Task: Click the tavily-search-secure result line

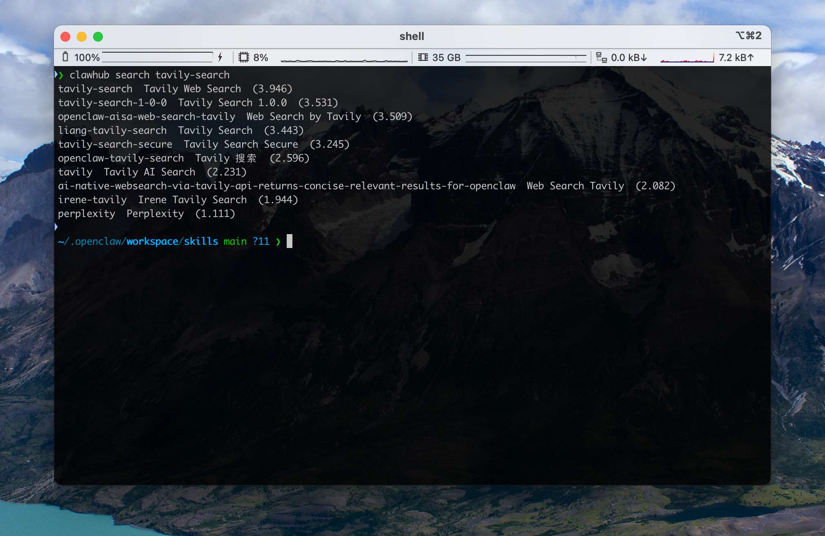Action: tap(115, 144)
